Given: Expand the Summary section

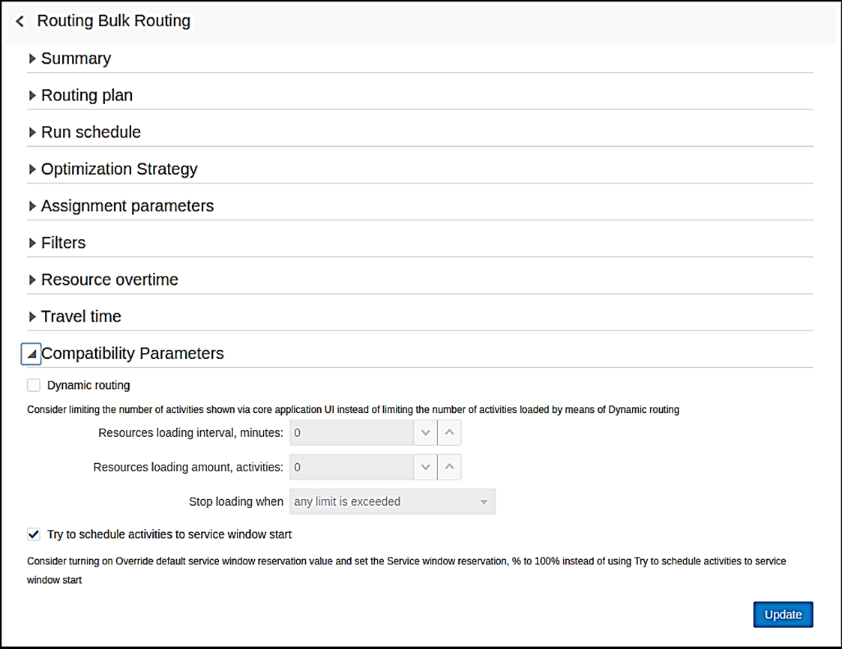Looking at the screenshot, I should tap(32, 58).
